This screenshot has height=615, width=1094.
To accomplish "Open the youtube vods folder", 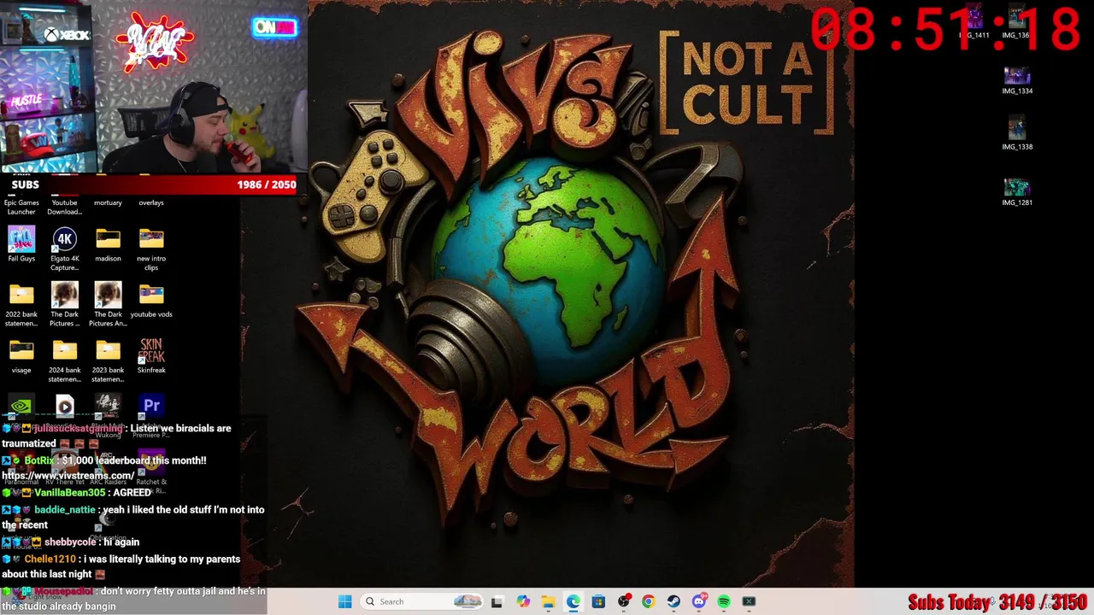I will 151,301.
